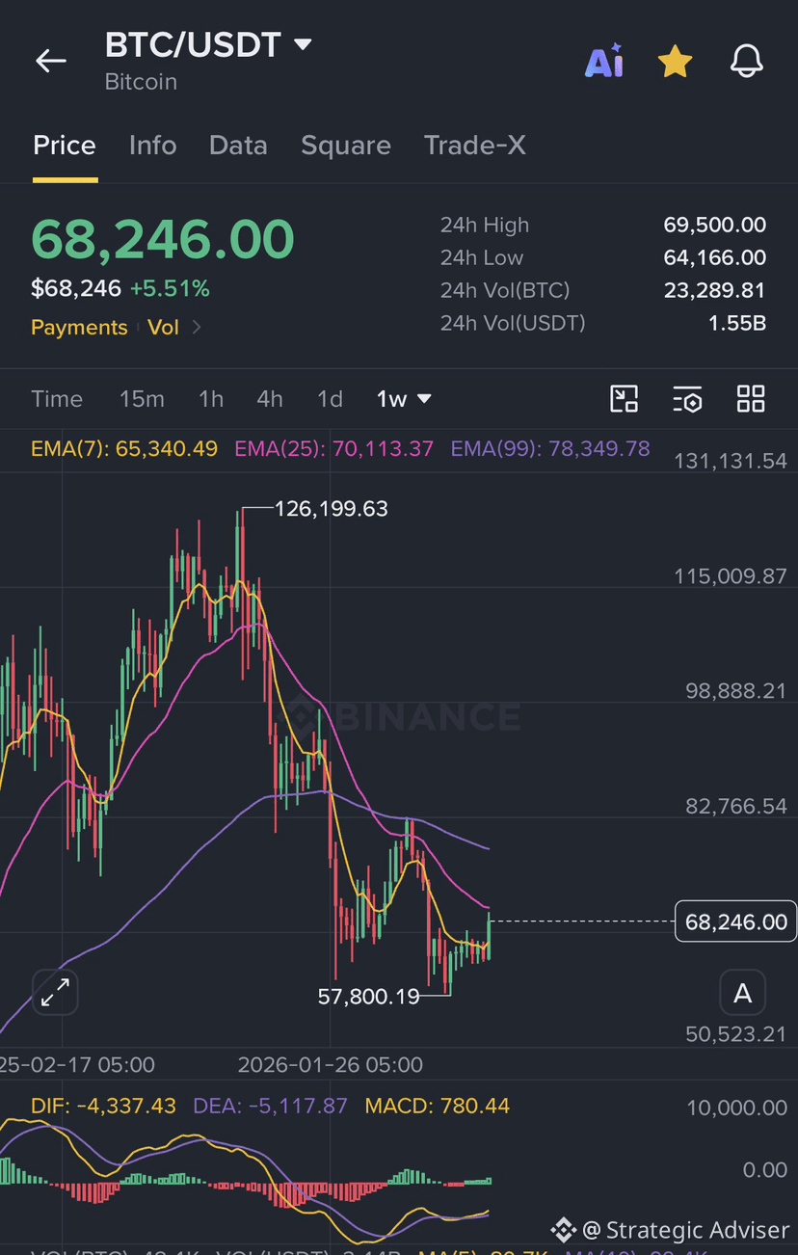The image size is (798, 1255).
Task: Go back using the left arrow
Action: [51, 61]
